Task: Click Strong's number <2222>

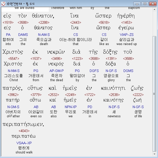Action: click(x=138, y=95)
